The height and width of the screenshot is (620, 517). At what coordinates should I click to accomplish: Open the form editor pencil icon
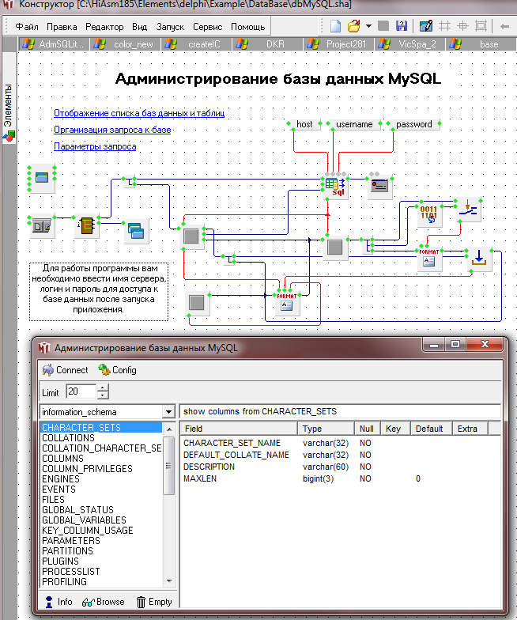425,27
